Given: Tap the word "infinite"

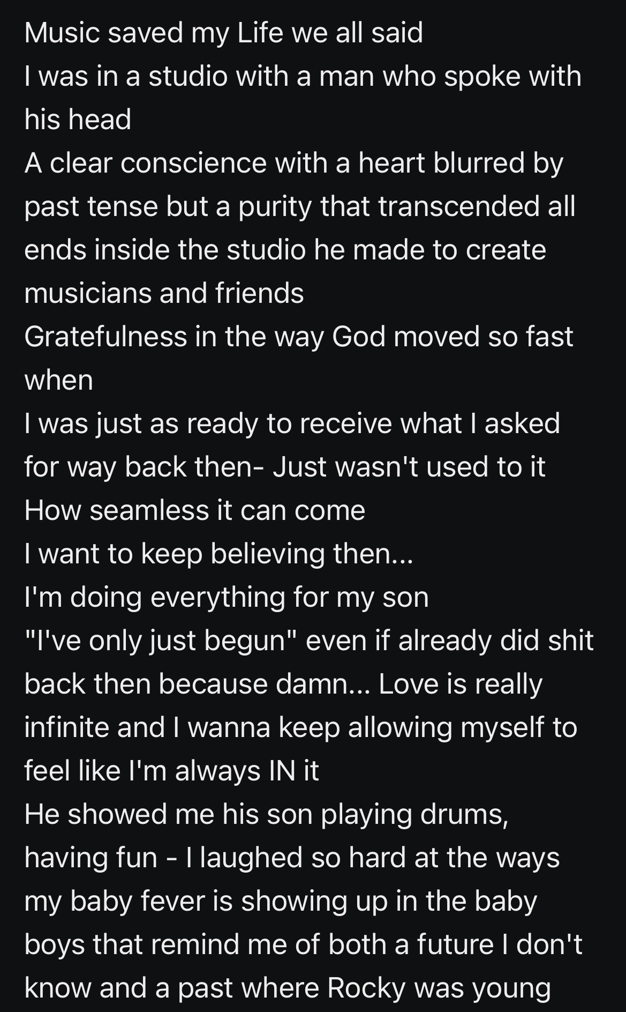Looking at the screenshot, I should (x=67, y=727).
